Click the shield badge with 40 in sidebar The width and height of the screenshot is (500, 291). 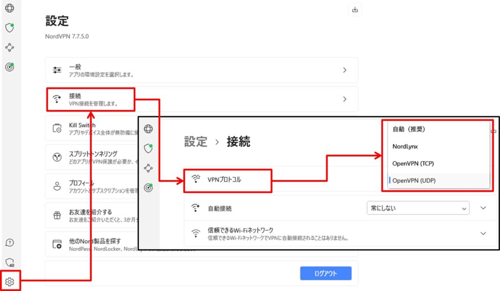(11, 262)
